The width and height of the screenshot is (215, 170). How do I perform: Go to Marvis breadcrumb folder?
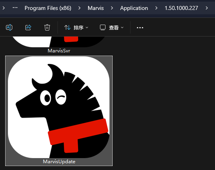pyautogui.click(x=96, y=8)
